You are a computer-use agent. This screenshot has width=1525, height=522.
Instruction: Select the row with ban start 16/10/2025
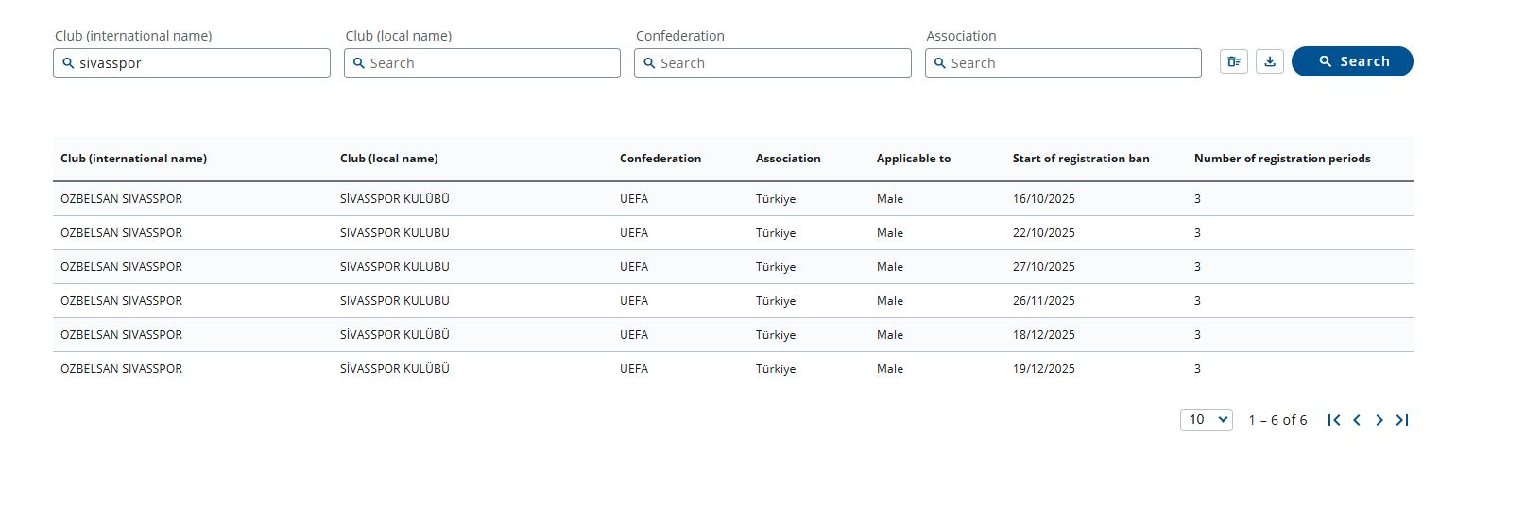(x=1043, y=199)
